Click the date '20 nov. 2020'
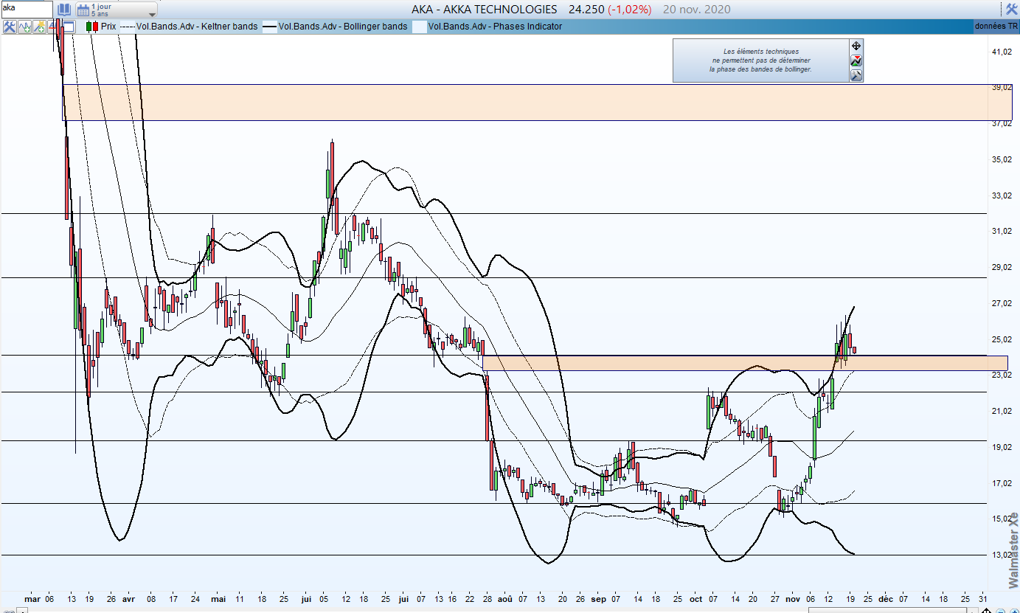This screenshot has width=1020, height=613. [697, 10]
